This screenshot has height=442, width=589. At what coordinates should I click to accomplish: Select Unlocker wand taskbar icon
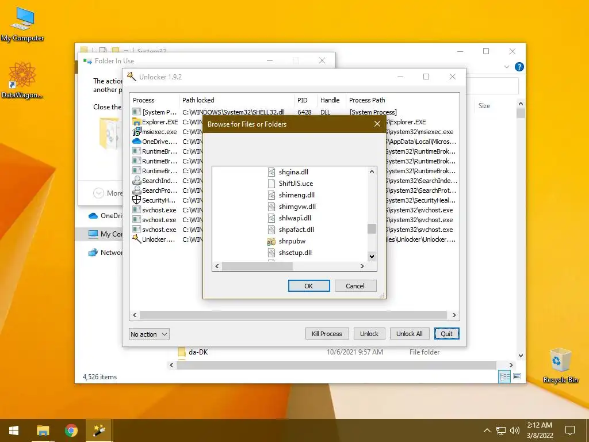pos(99,430)
